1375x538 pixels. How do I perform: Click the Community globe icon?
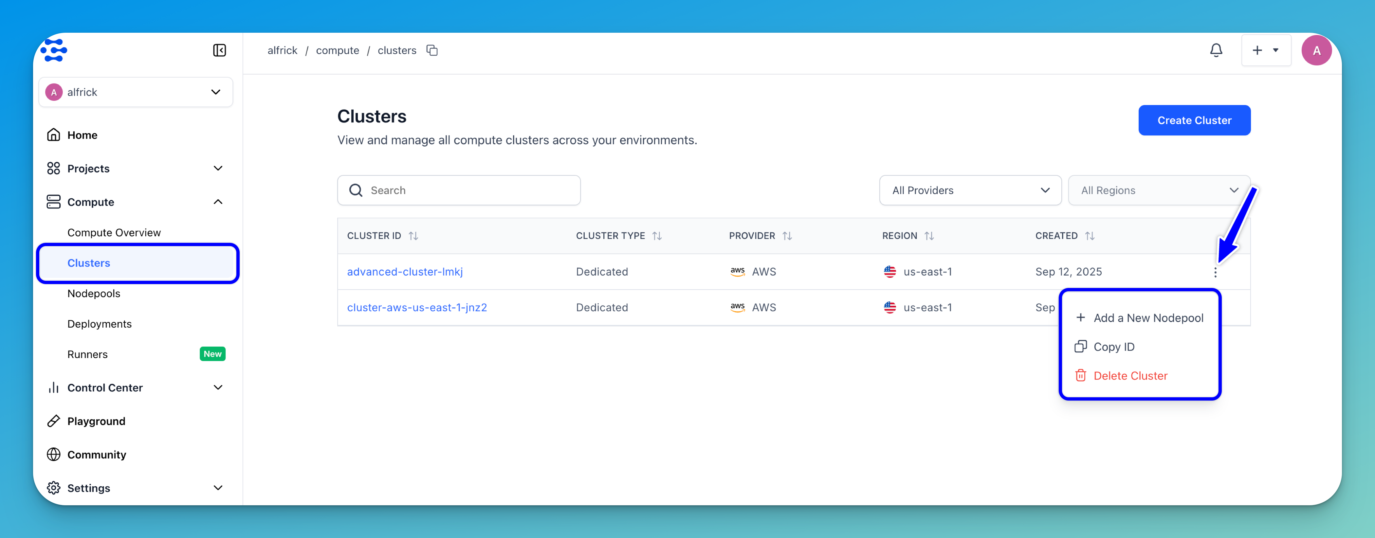click(x=53, y=455)
